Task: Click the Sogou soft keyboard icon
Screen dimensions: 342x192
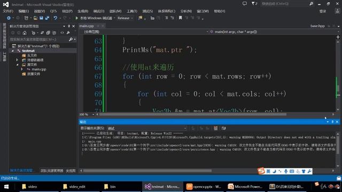Action: tap(292, 171)
